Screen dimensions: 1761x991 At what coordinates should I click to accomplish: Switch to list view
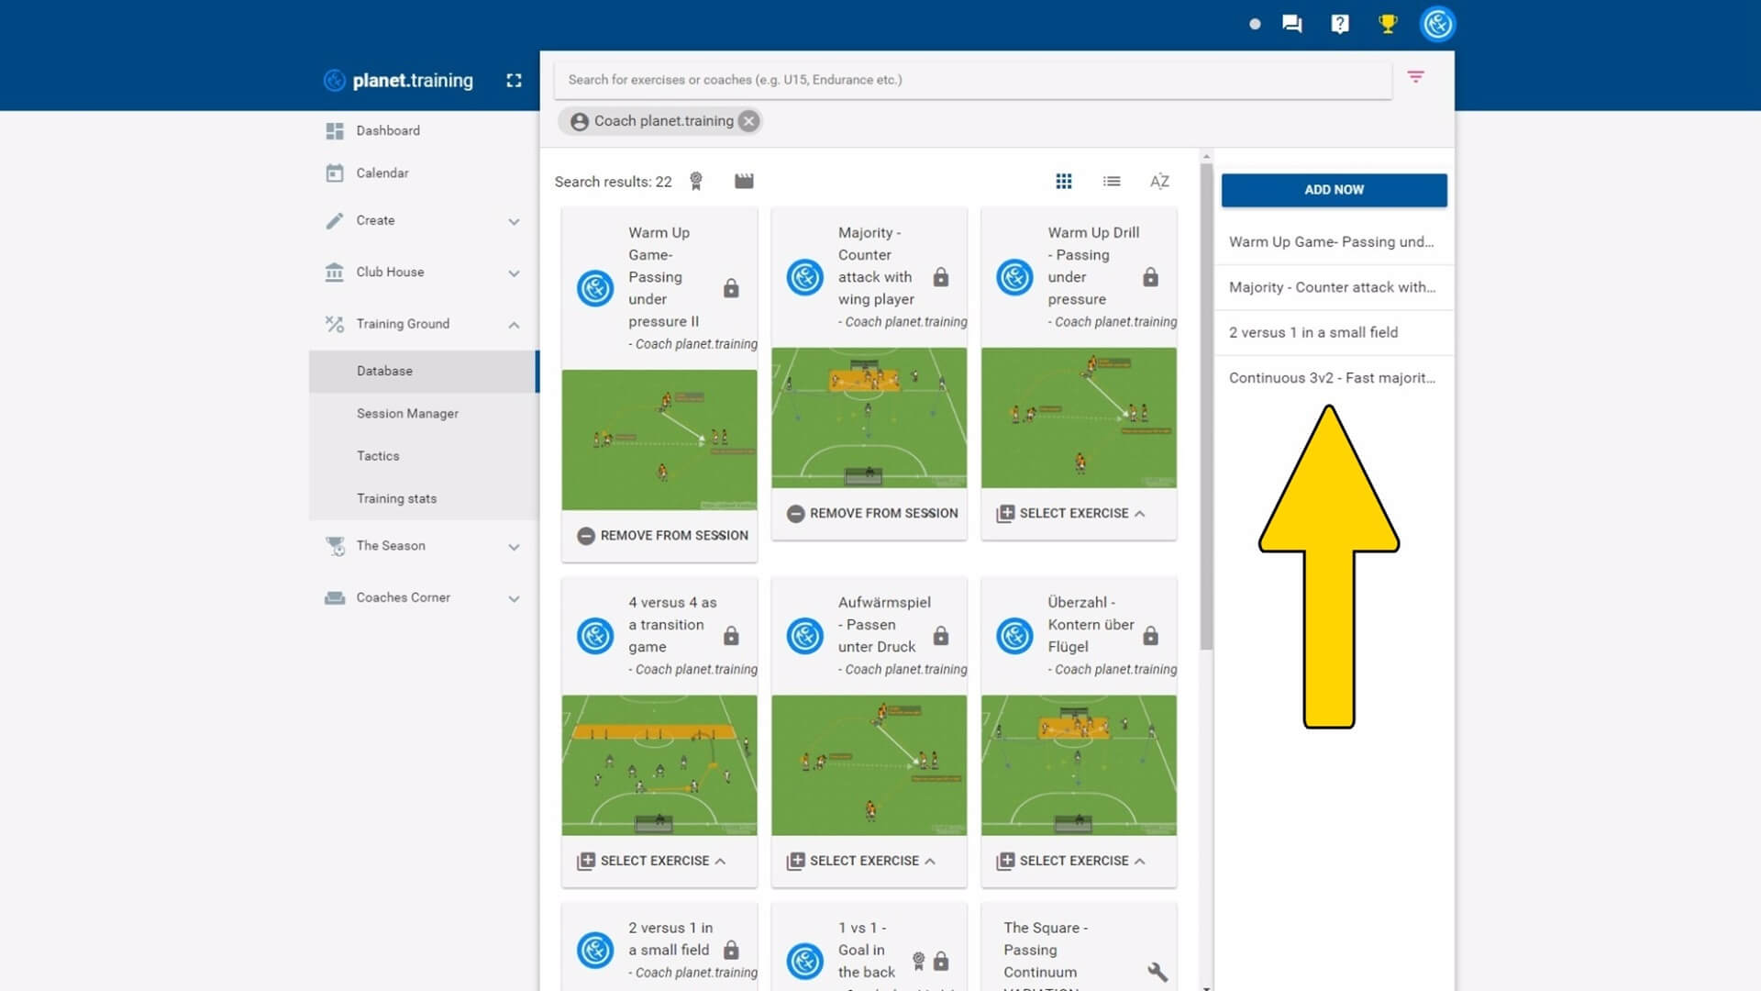point(1112,182)
